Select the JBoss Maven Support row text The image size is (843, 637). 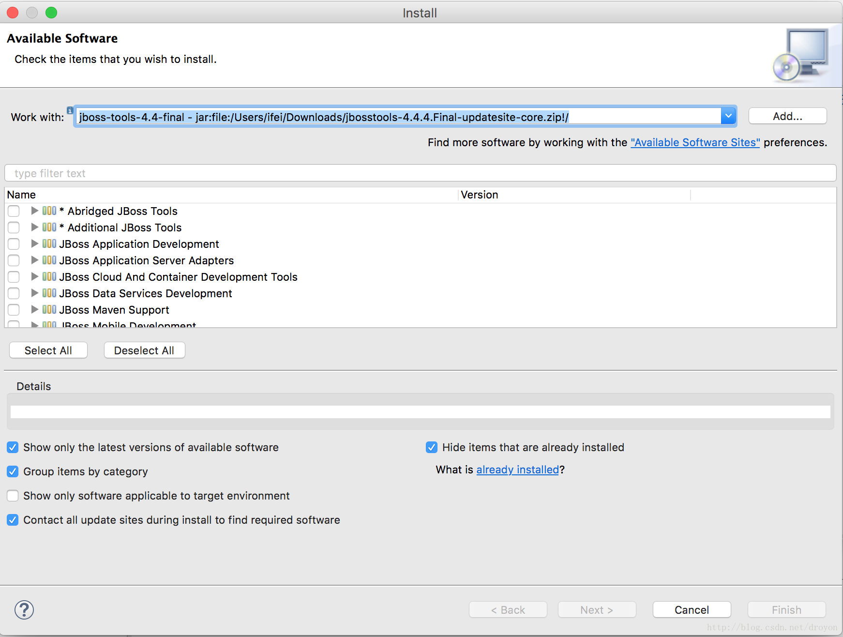114,310
